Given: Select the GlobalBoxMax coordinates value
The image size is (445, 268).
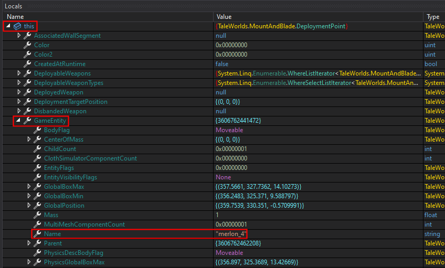Looking at the screenshot, I should [258, 187].
